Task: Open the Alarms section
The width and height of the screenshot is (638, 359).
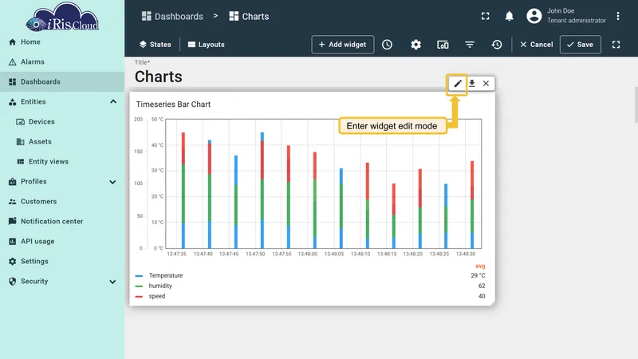Action: click(x=62, y=62)
